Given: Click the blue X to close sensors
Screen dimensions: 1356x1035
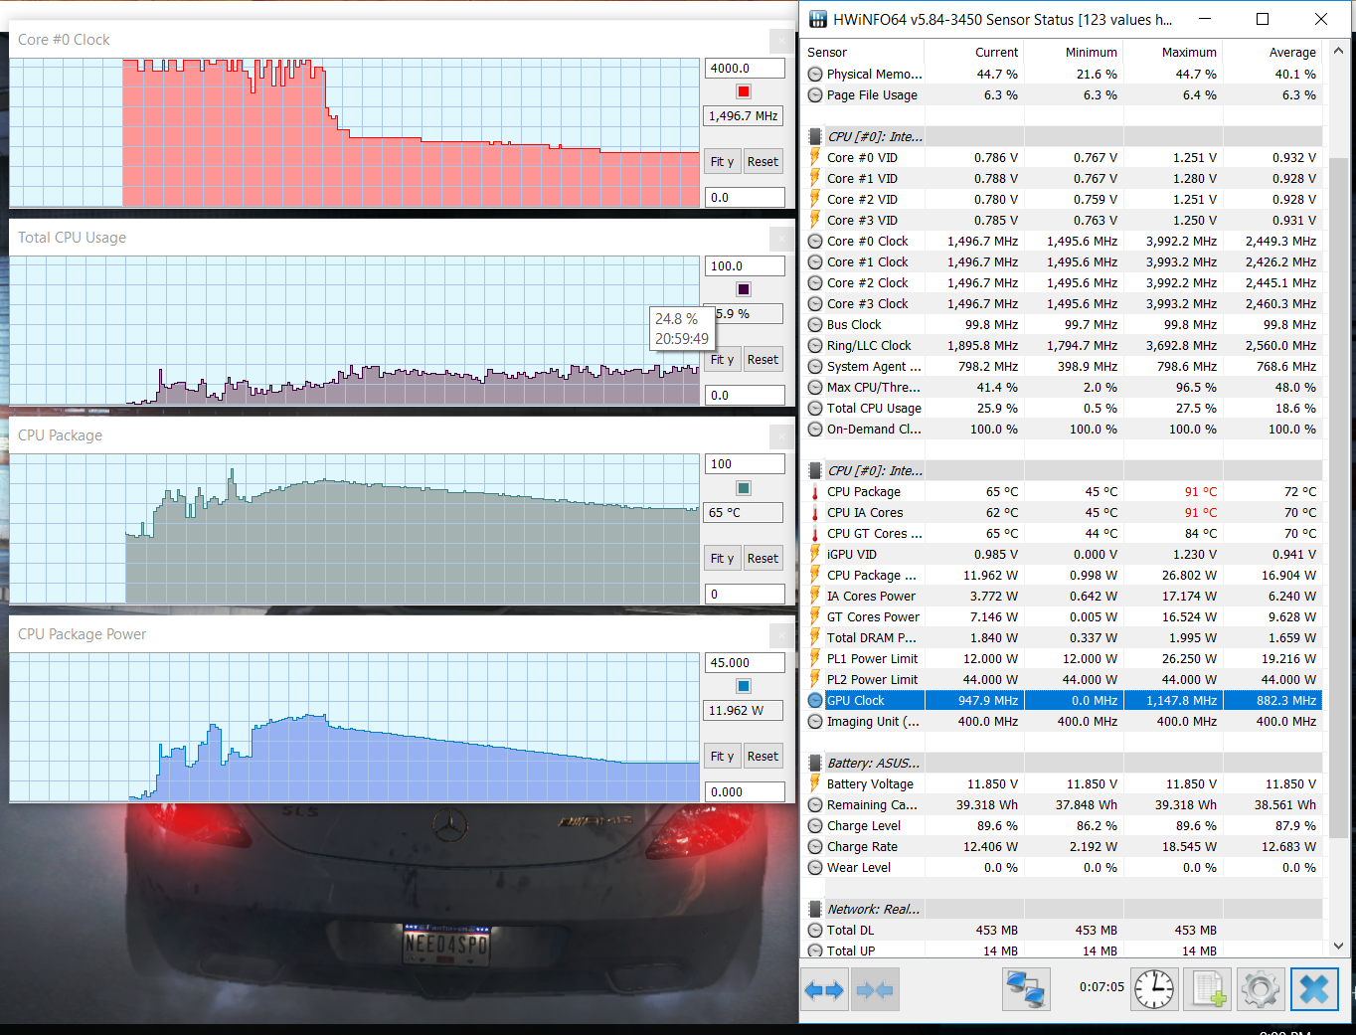Looking at the screenshot, I should (x=1314, y=990).
